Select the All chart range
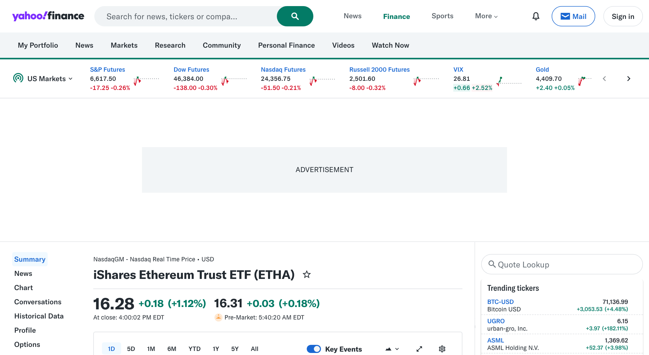 click(x=255, y=349)
